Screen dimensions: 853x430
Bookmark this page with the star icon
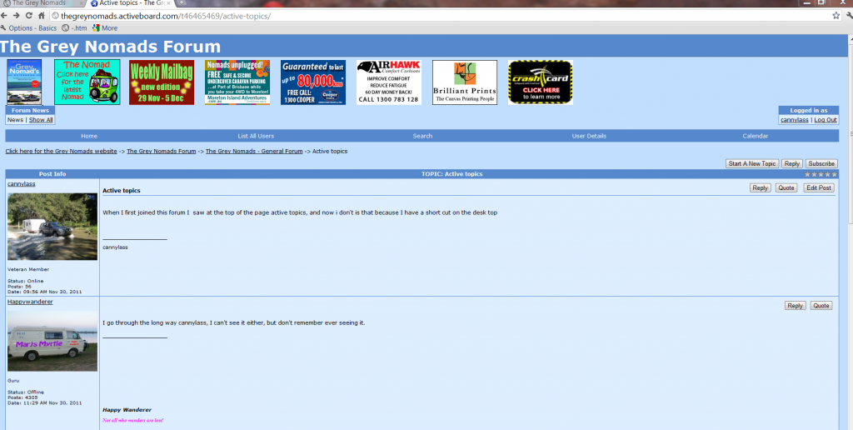836,16
